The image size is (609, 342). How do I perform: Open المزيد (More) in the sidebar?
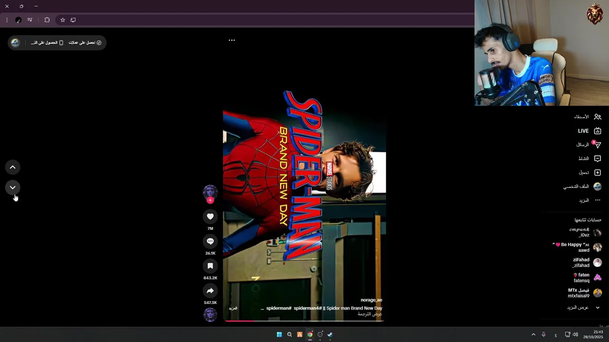click(x=589, y=200)
